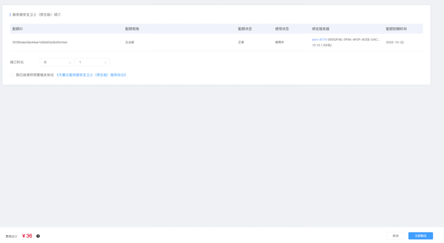Image resolution: width=444 pixels, height=243 pixels.
Task: Click the 立即购买 buy now button
Action: pyautogui.click(x=420, y=236)
